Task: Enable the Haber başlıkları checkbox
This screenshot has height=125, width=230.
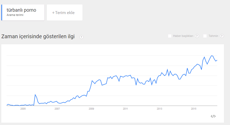Action: (170, 36)
